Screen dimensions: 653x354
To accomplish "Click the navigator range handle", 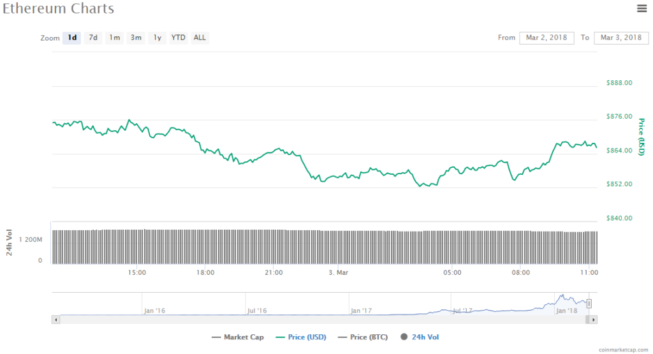I will [589, 304].
